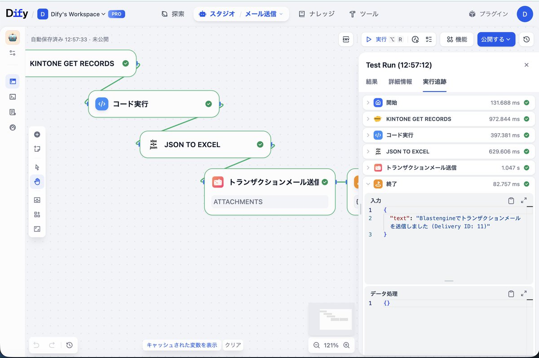Select the トランザクションメール送信 canvas node

(x=269, y=192)
